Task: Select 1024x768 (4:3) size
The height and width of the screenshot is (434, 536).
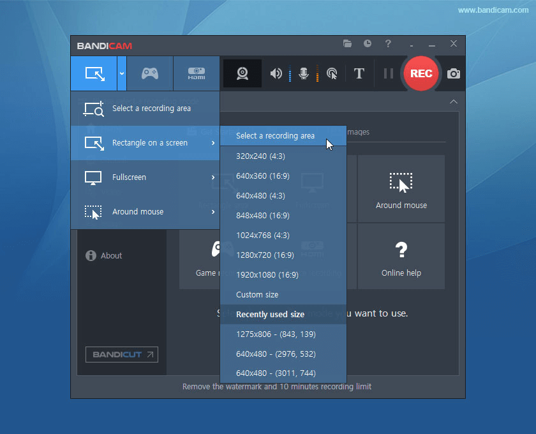Action: click(x=283, y=236)
